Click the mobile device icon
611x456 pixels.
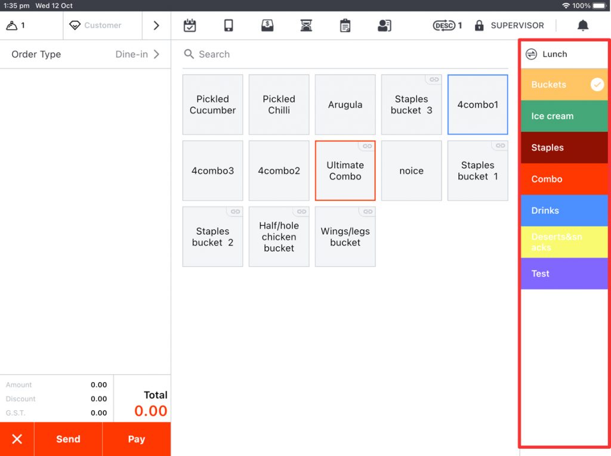click(x=229, y=26)
